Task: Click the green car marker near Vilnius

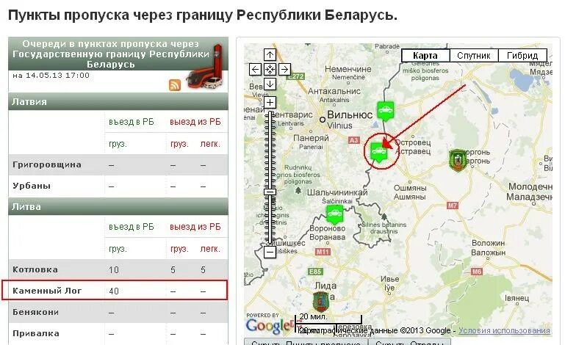Action: (386, 110)
